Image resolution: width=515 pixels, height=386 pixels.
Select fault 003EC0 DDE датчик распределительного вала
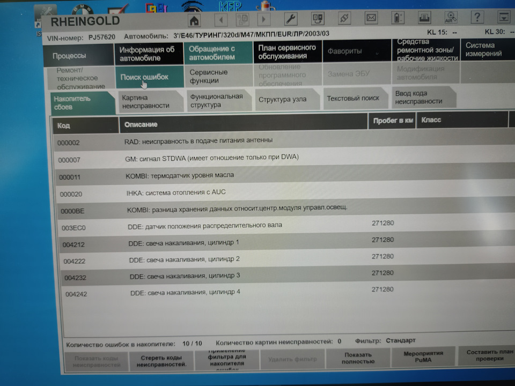point(287,226)
